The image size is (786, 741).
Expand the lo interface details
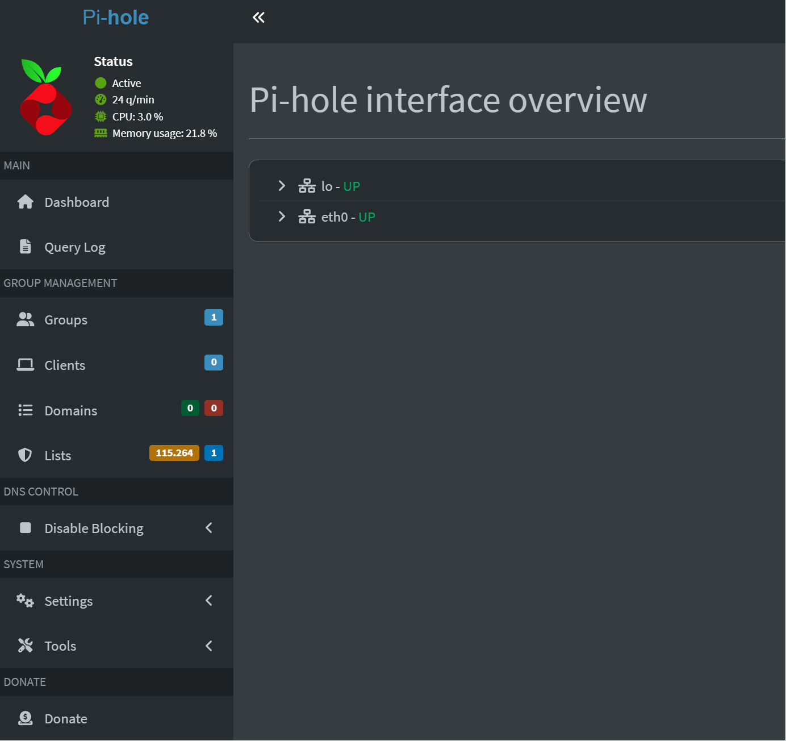[282, 186]
